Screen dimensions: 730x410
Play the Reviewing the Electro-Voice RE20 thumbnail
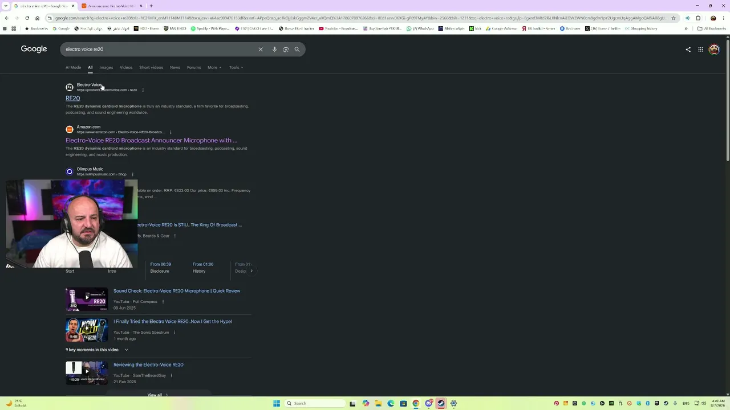(x=87, y=373)
